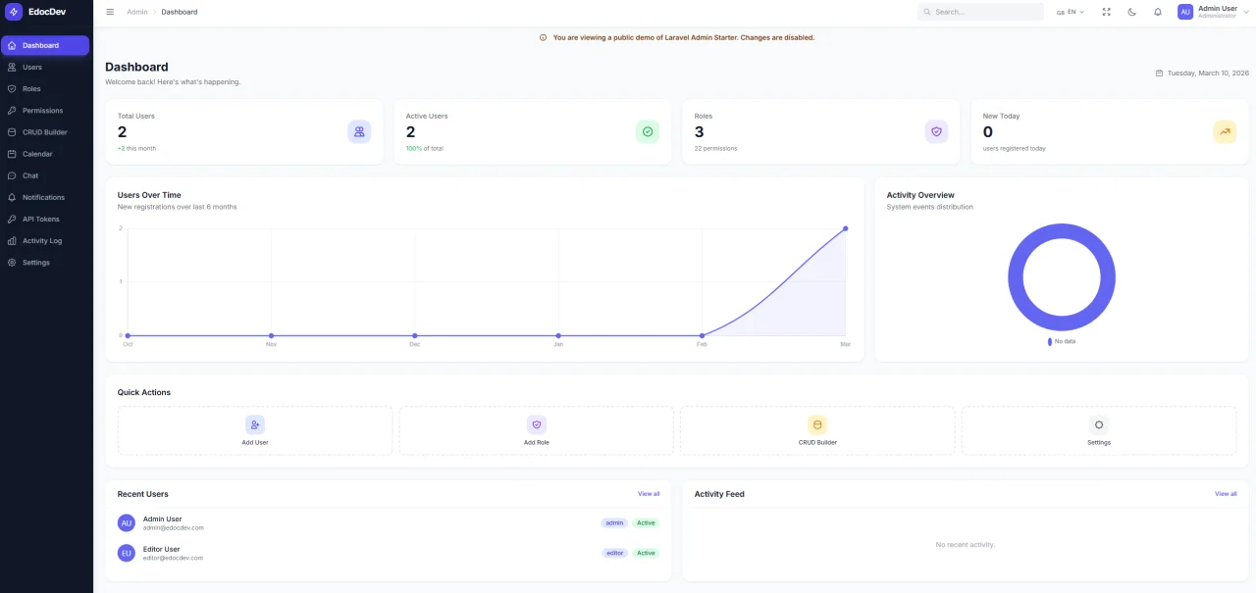
Task: Toggle the sidebar hamburger menu
Action: click(x=110, y=12)
